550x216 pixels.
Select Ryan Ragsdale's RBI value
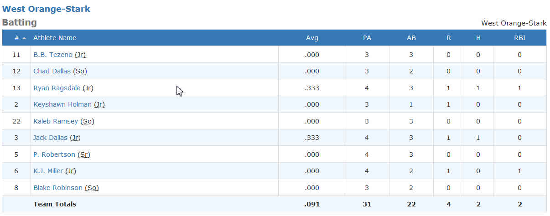pos(519,88)
